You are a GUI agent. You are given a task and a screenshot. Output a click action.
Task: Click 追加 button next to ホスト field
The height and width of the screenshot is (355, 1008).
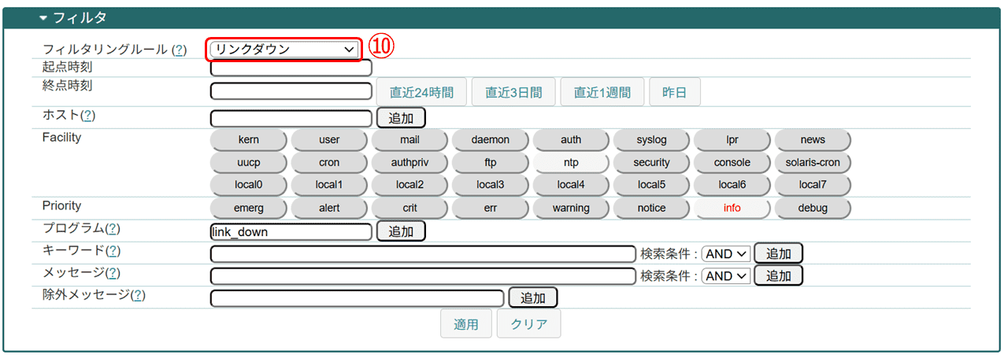[401, 118]
